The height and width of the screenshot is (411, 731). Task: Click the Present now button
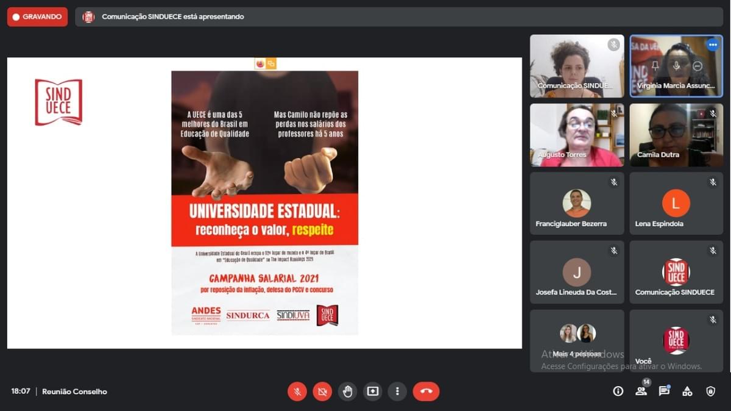[x=372, y=391]
